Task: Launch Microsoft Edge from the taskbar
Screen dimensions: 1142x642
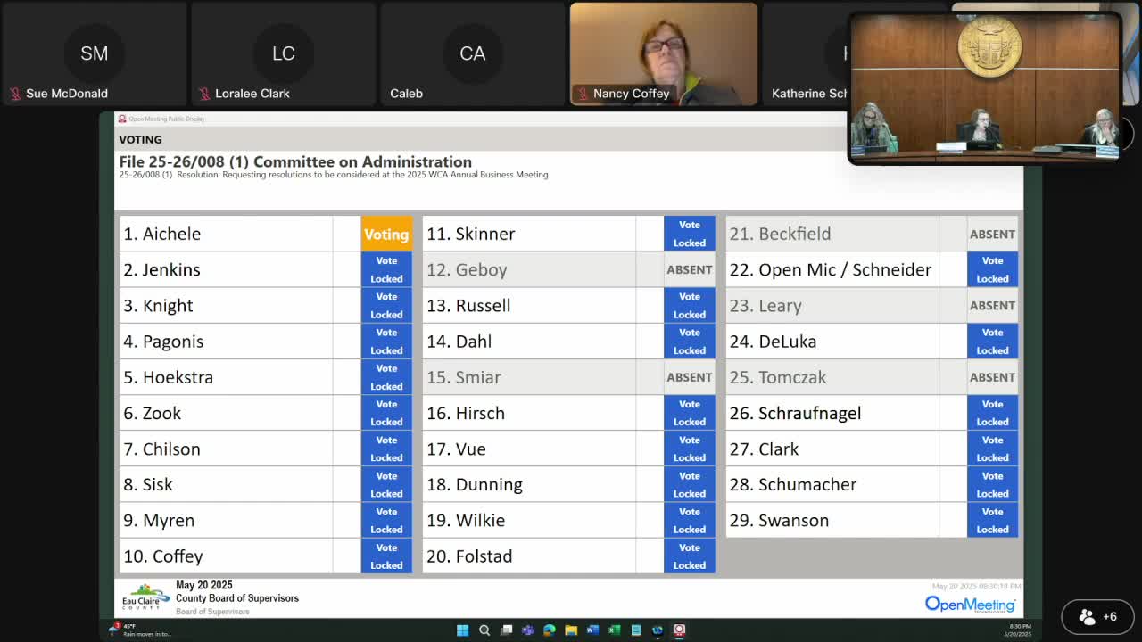Action: 549,630
